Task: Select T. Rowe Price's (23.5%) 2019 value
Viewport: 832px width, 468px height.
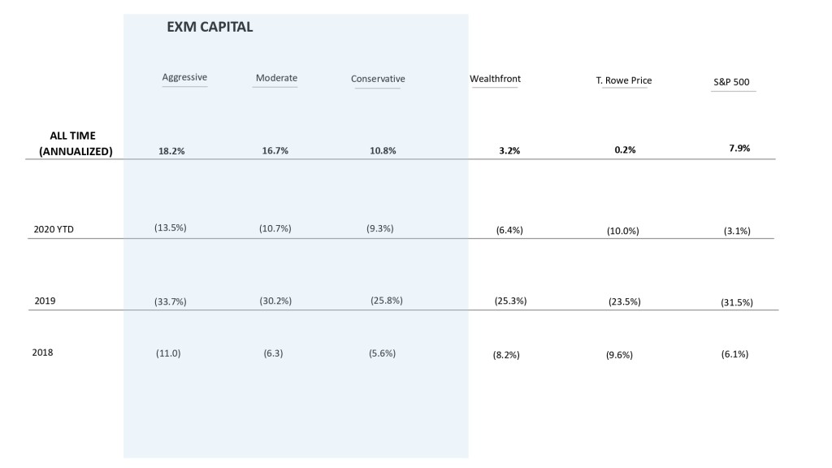Action: (x=624, y=301)
